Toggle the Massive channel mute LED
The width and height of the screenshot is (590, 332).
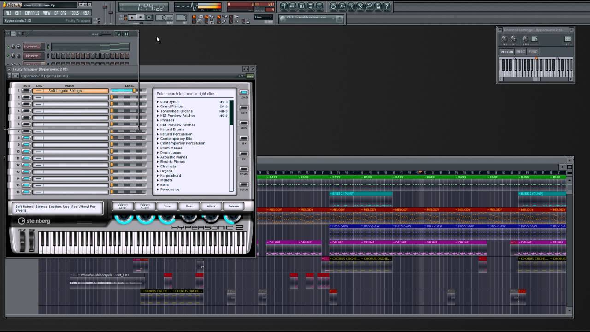8,56
